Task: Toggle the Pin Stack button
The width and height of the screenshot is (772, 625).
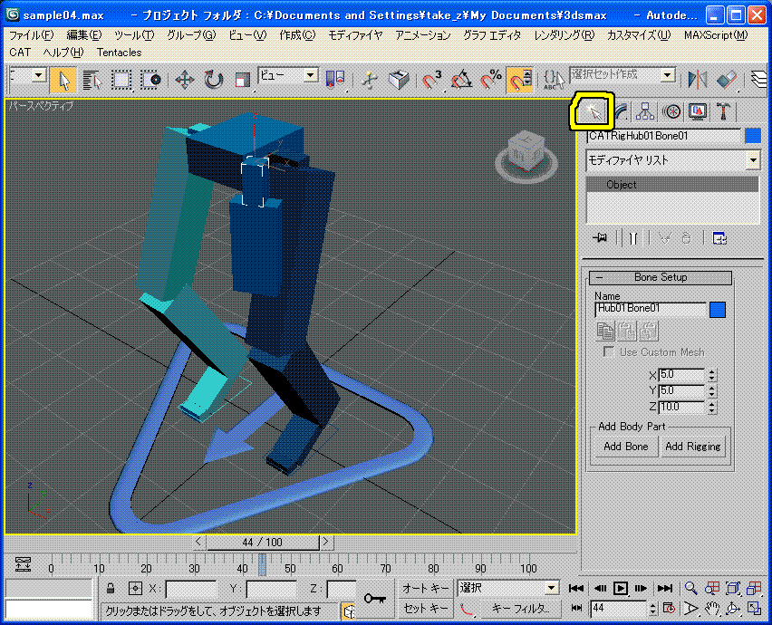Action: (x=600, y=239)
